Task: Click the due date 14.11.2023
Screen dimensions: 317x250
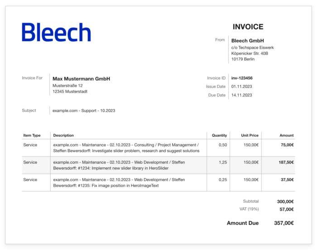Action: [241, 95]
